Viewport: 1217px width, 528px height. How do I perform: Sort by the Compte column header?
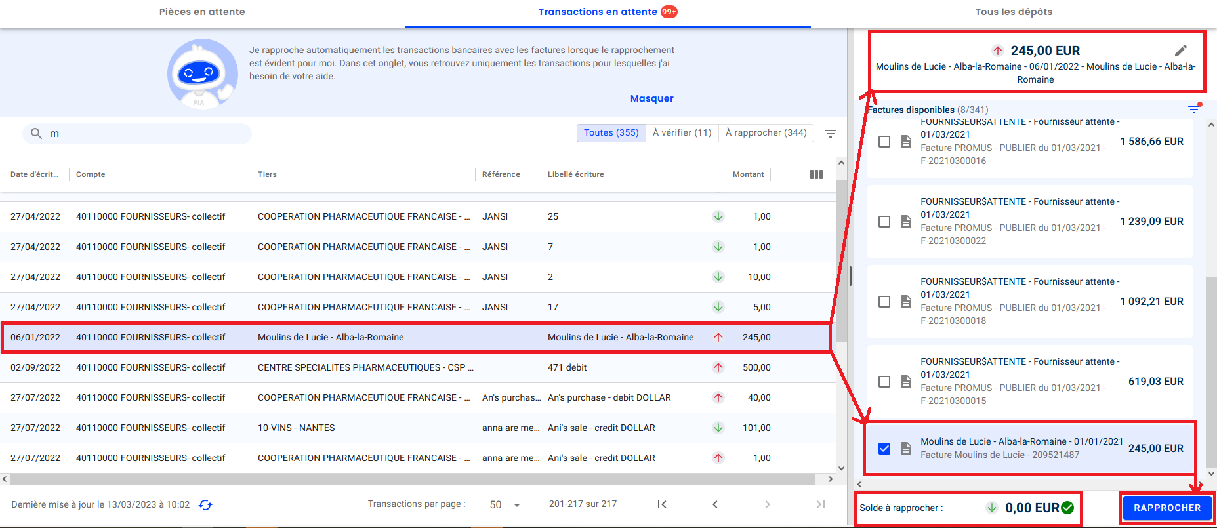(91, 174)
